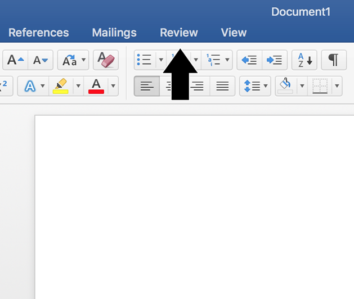Viewport: 354px width, 299px height.
Task: Apply Text Effects blue outlined A
Action: [x=30, y=86]
